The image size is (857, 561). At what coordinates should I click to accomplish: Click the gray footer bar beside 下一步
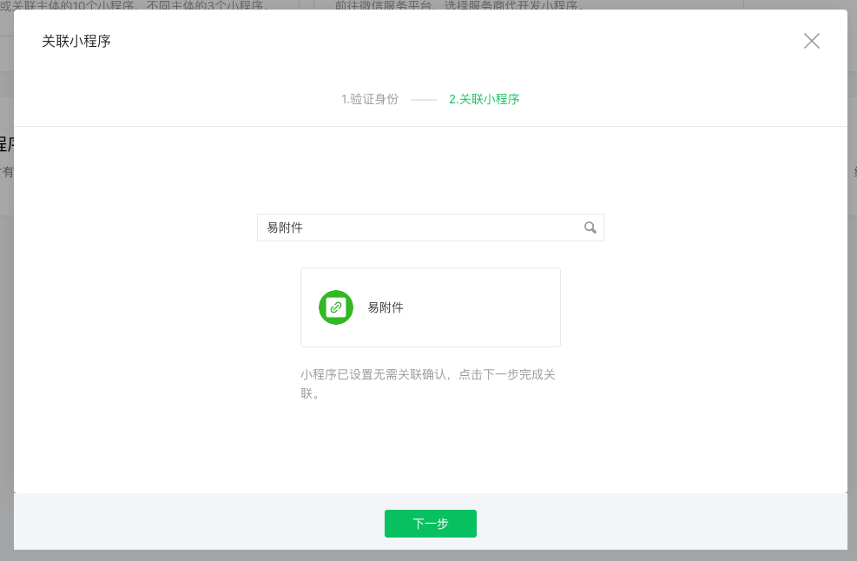pyautogui.click(x=217, y=523)
